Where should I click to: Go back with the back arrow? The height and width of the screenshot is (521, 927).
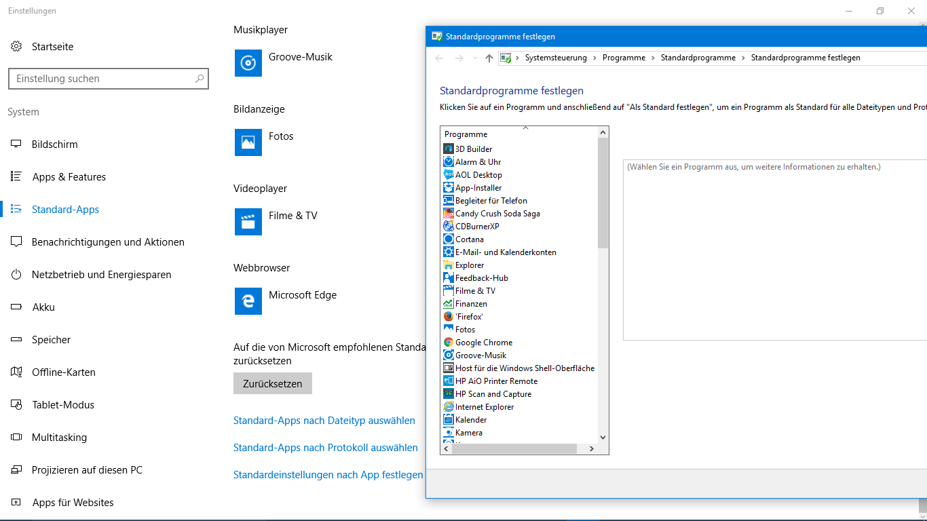(x=439, y=58)
